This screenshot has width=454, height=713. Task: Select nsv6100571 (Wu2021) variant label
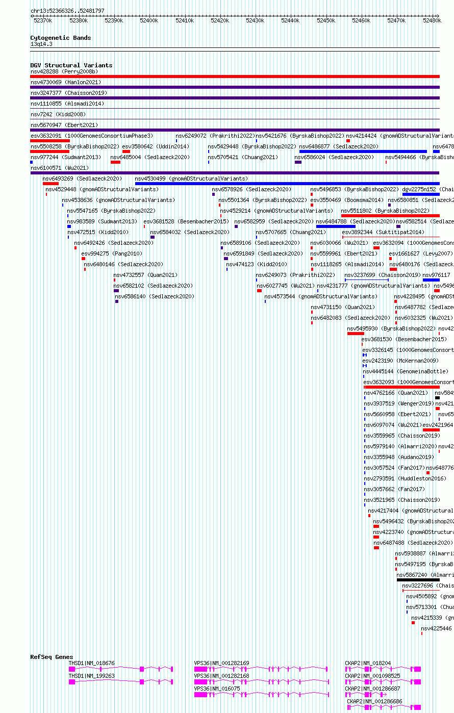[x=60, y=168]
